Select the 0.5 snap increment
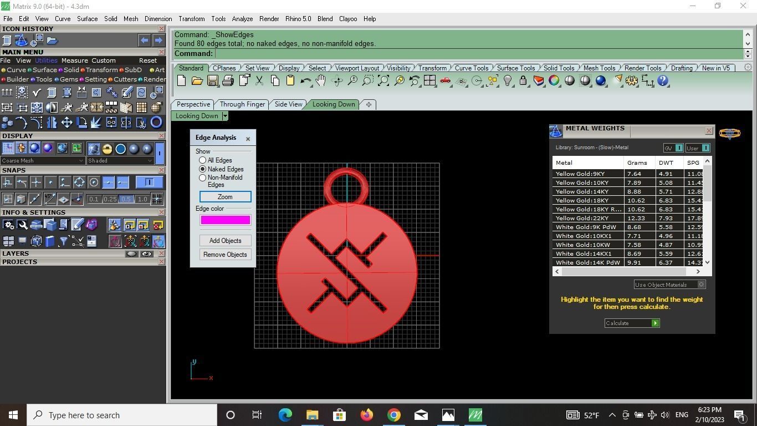This screenshot has width=757, height=426. pyautogui.click(x=126, y=199)
